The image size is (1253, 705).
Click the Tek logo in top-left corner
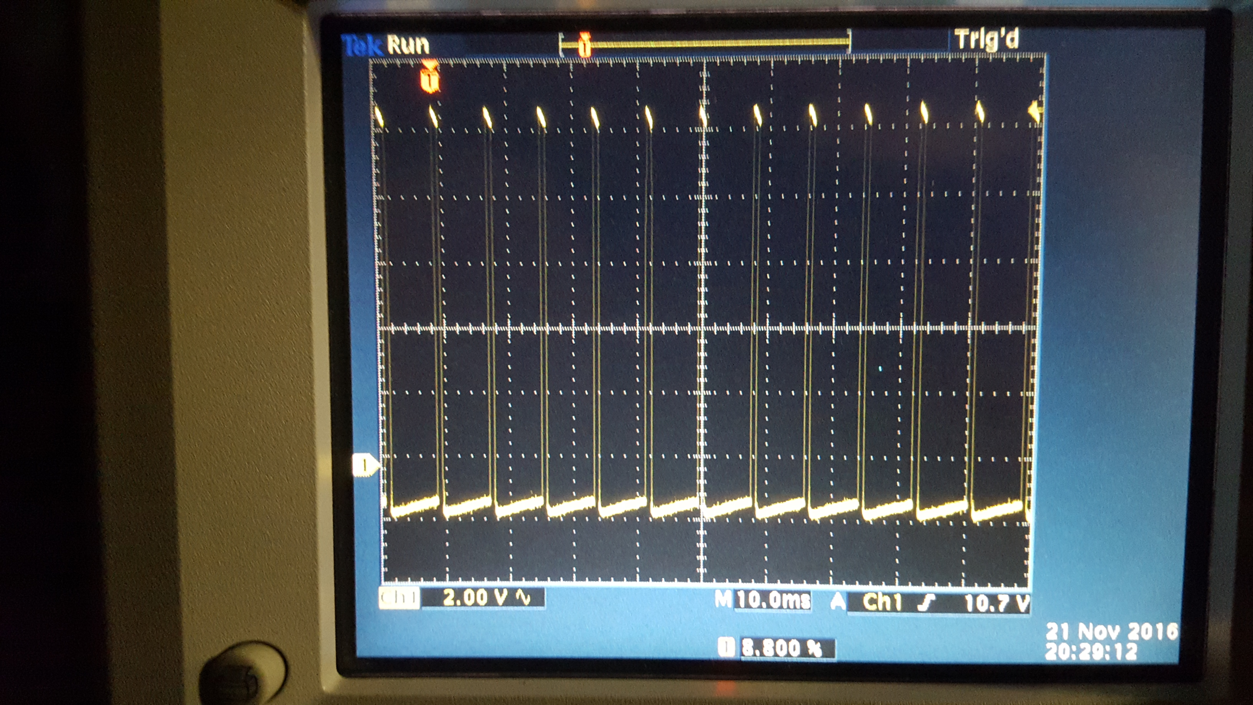[x=362, y=46]
